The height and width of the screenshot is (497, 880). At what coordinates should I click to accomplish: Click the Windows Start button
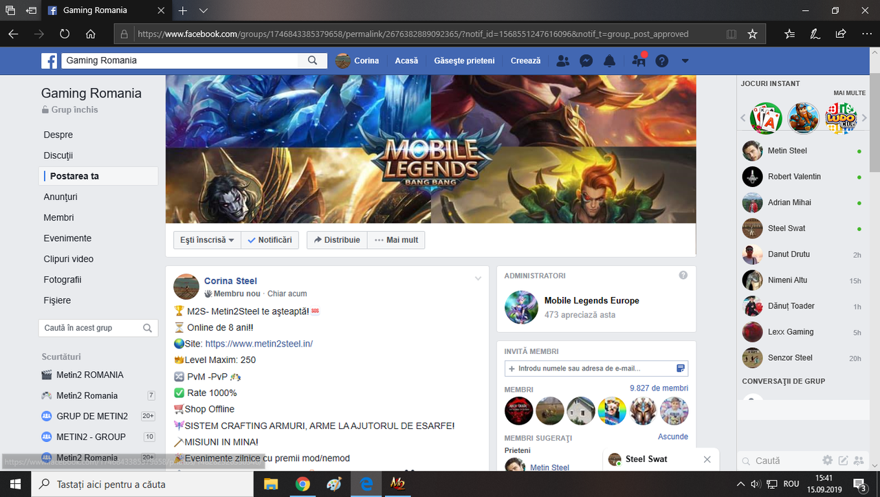click(x=15, y=484)
